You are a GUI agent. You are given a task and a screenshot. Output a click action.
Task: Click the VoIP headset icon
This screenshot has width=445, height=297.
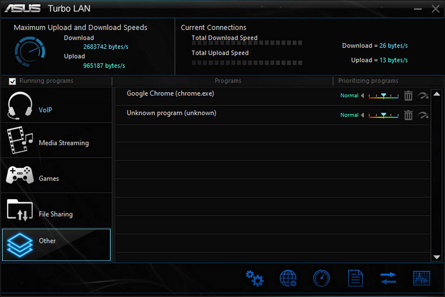[20, 106]
